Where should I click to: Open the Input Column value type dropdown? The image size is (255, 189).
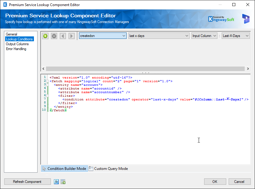(x=204, y=36)
